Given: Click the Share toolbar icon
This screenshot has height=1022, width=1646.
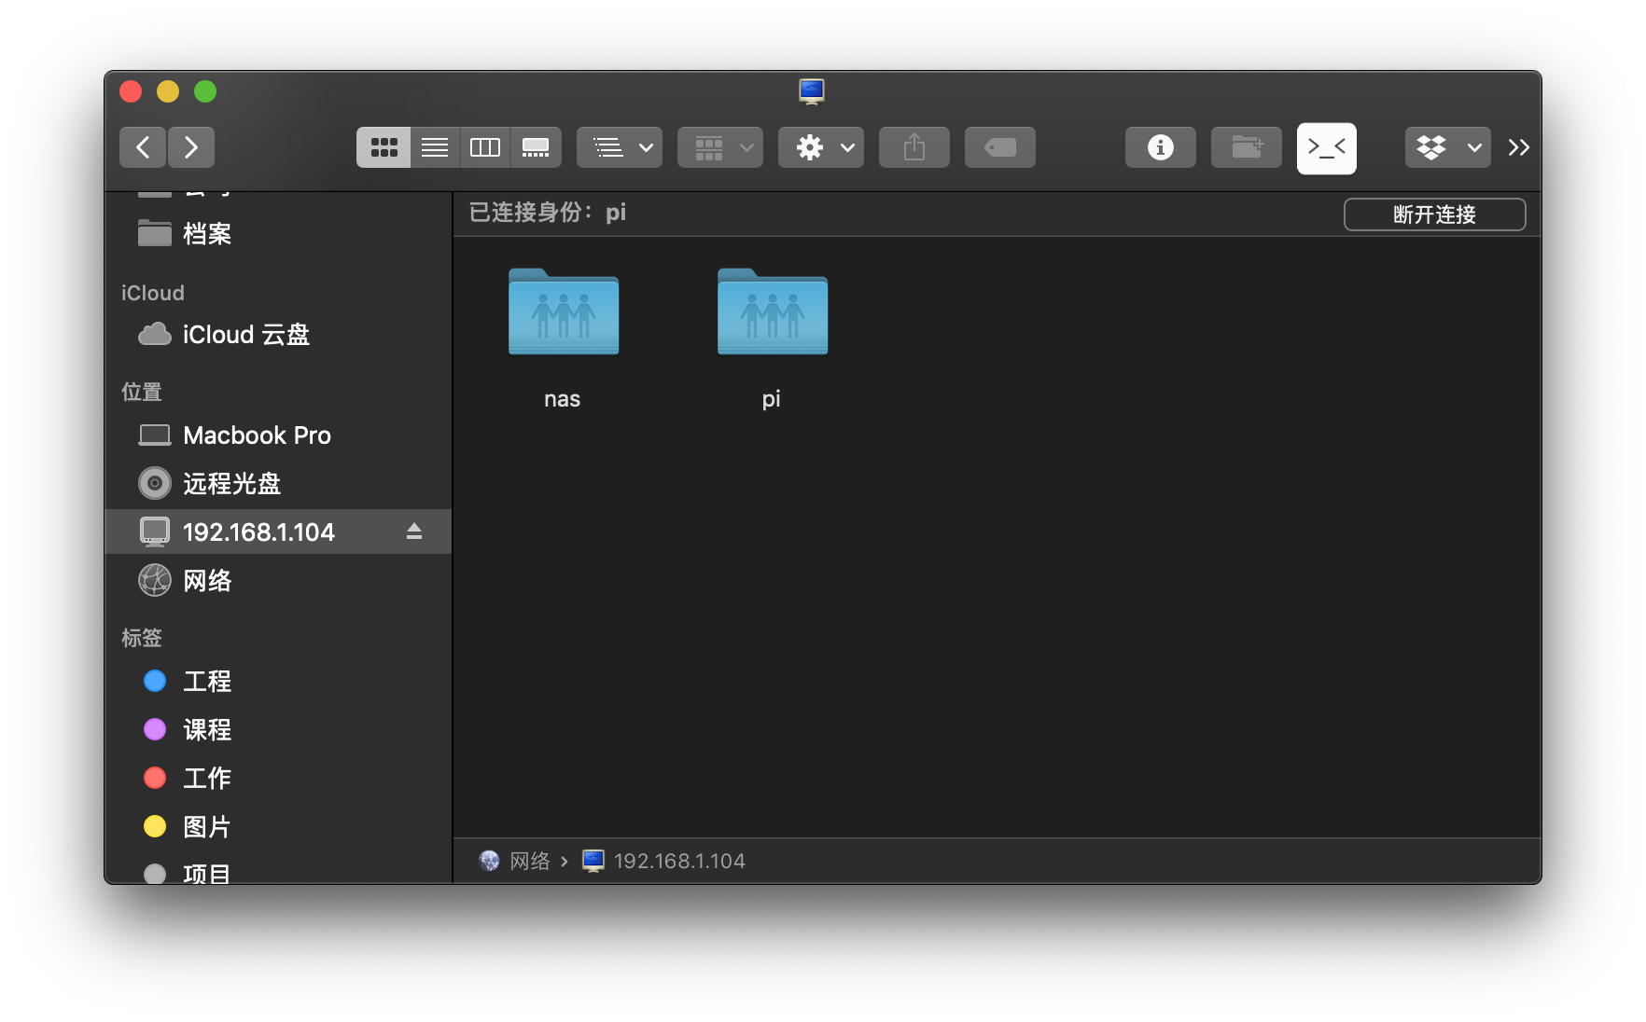Looking at the screenshot, I should tap(914, 147).
